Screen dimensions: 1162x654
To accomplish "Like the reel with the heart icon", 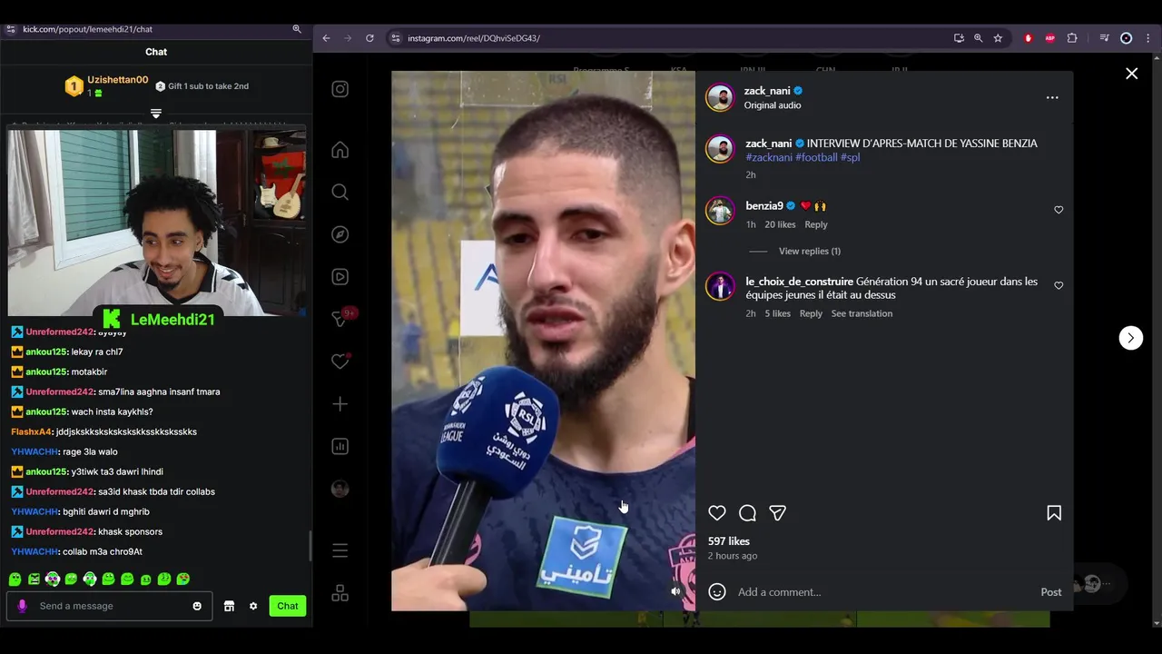I will [x=717, y=513].
